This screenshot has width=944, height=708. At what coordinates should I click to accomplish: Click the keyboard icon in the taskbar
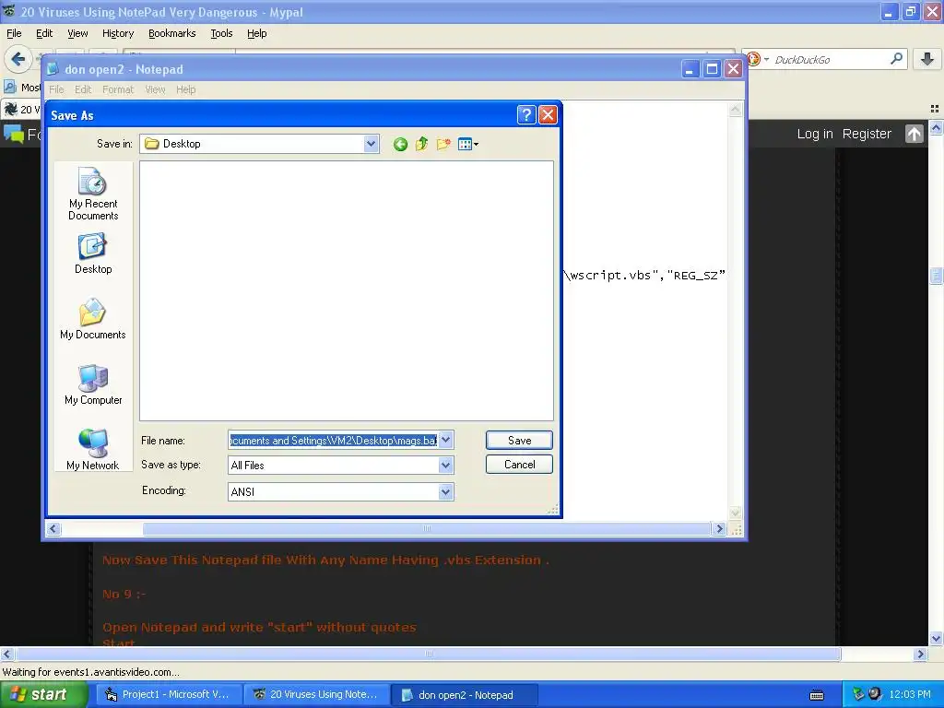tap(817, 695)
